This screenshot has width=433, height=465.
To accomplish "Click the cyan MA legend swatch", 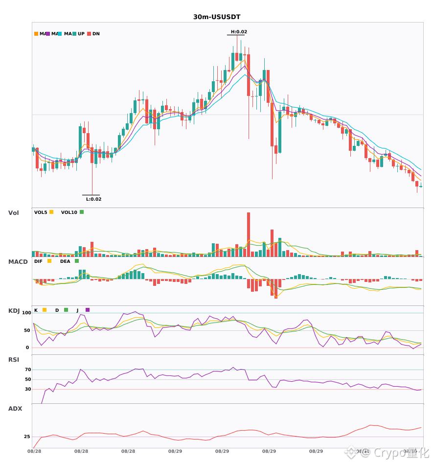I will 60,34.
